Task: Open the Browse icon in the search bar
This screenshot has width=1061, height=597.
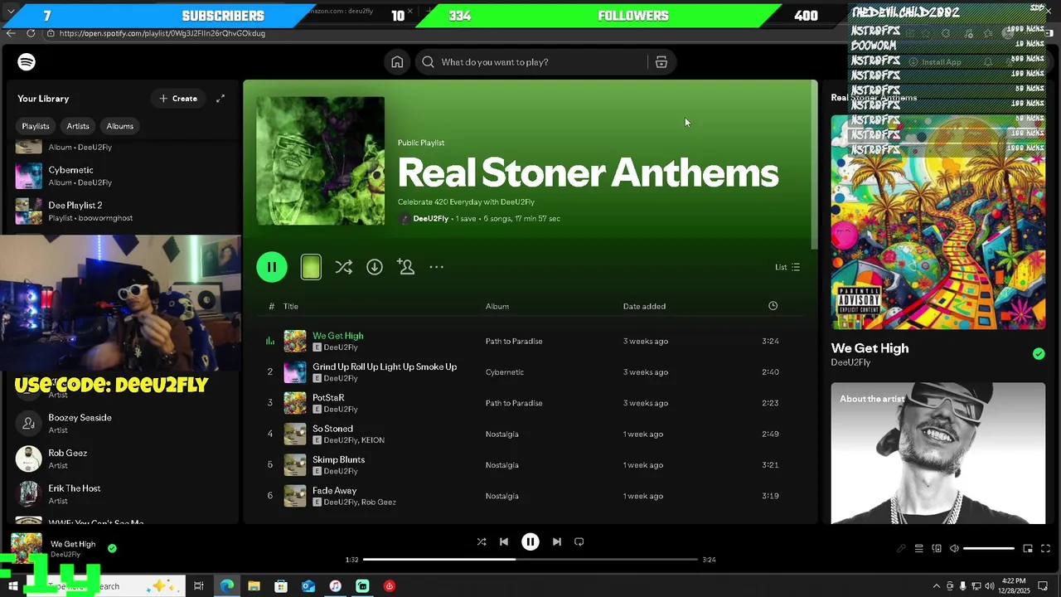Action: pyautogui.click(x=661, y=62)
